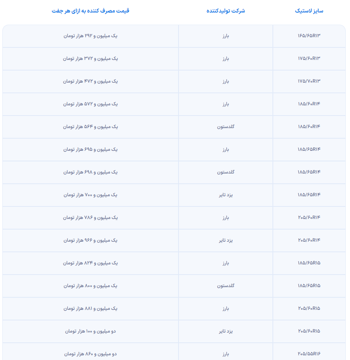The width and height of the screenshot is (350, 360).
Task: Select "بارز" in the ۴۷۲ هزار تومان row
Action: tap(226, 81)
